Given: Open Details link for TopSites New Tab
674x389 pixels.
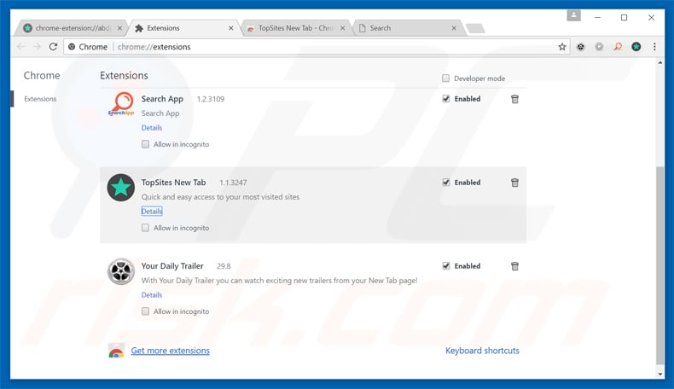Looking at the screenshot, I should (x=152, y=211).
